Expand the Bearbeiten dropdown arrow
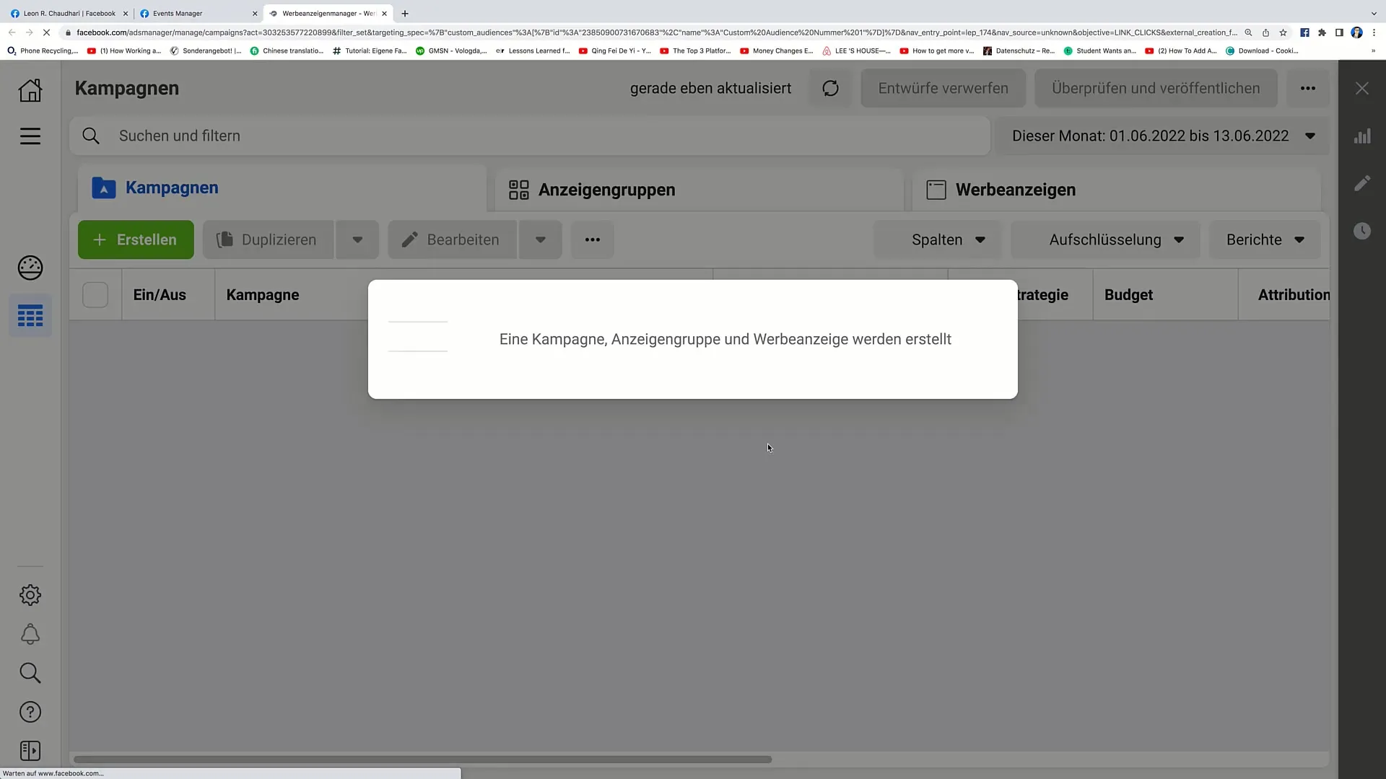The height and width of the screenshot is (779, 1386). (540, 239)
